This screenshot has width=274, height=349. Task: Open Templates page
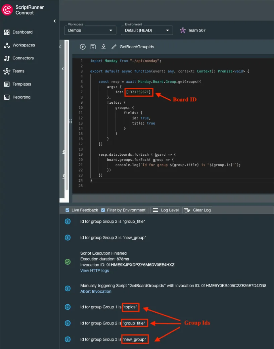click(22, 84)
